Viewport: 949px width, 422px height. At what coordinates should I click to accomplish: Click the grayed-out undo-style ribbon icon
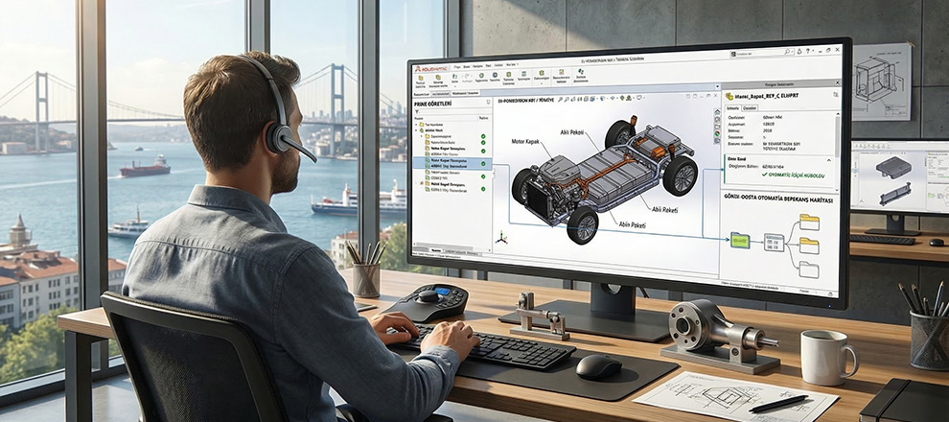(x=467, y=76)
